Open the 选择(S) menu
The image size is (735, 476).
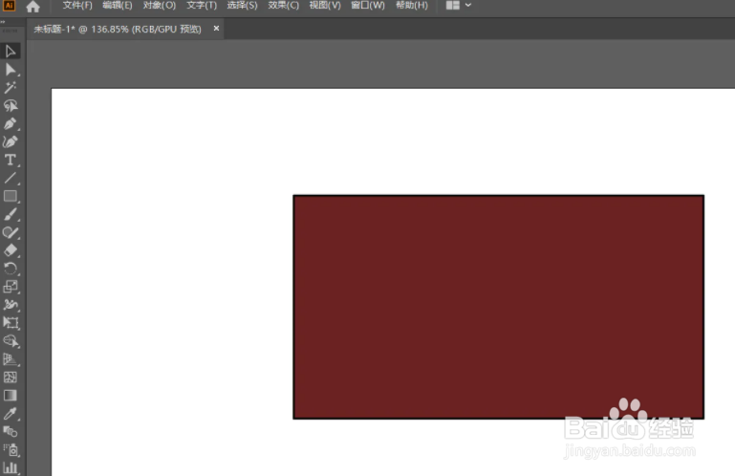243,6
